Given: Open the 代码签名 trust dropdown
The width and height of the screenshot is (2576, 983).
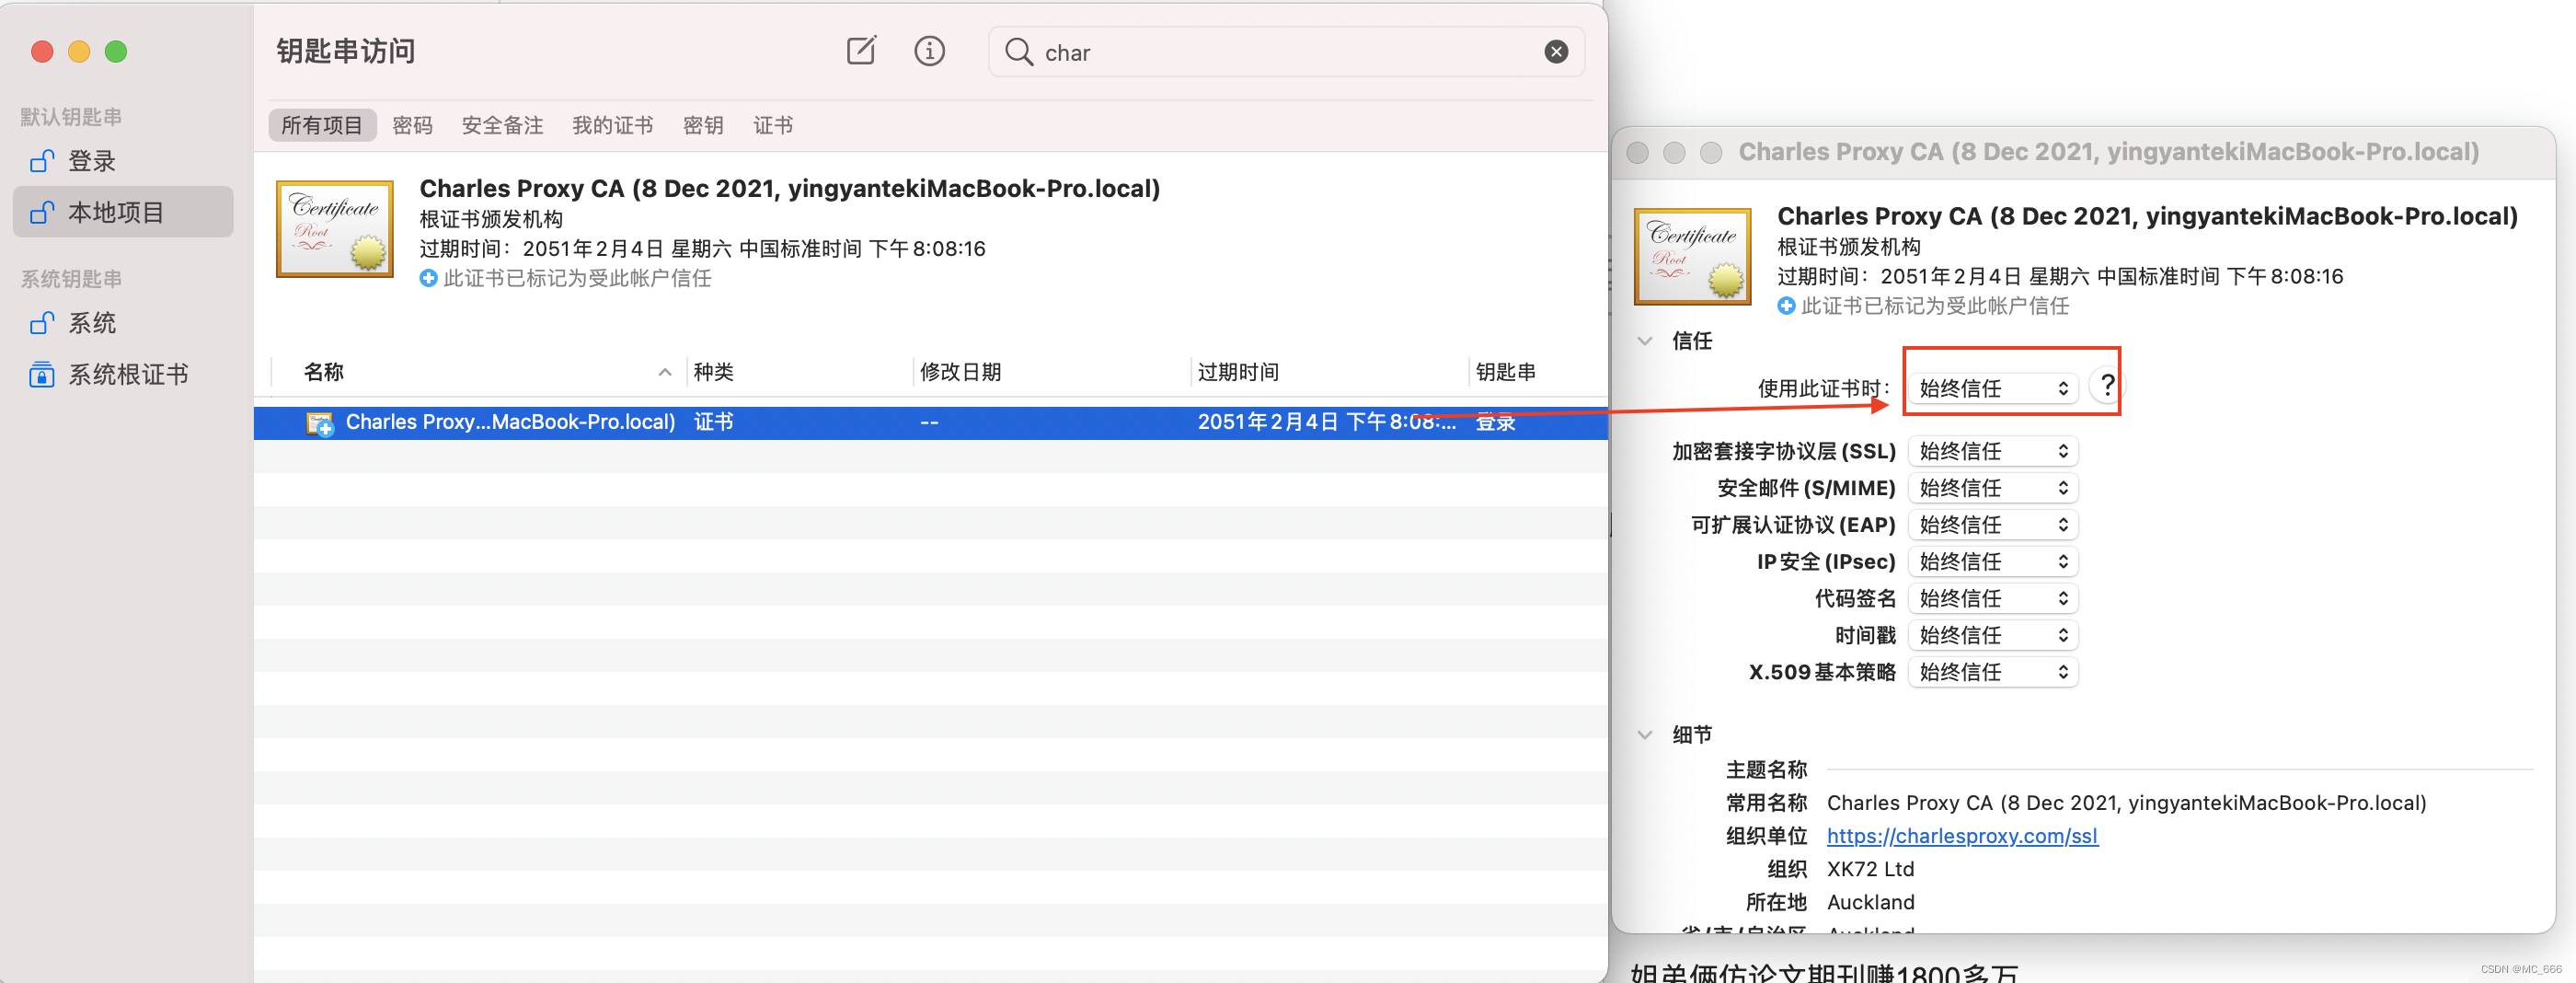Looking at the screenshot, I should tap(1993, 599).
